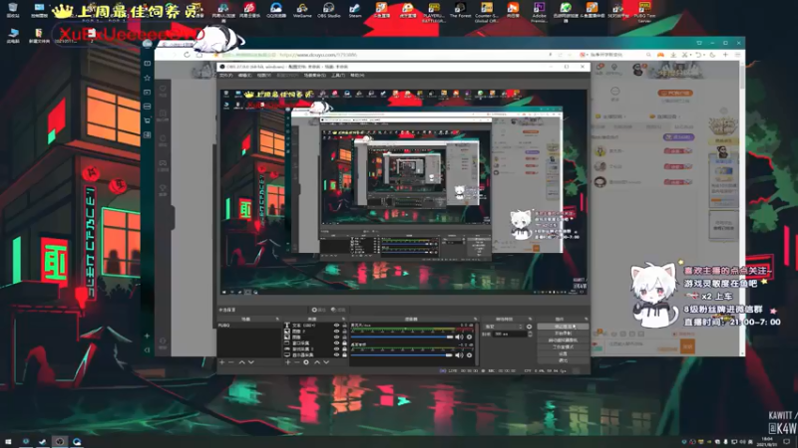Screen dimensions: 798x448
Task: Adjust microphone volume slider
Action: (402, 336)
